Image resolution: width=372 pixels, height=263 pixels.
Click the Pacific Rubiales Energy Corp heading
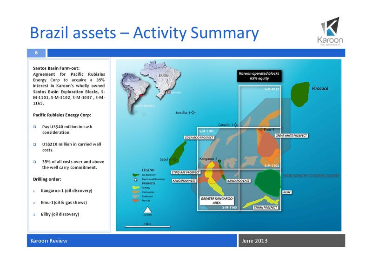tap(62, 115)
